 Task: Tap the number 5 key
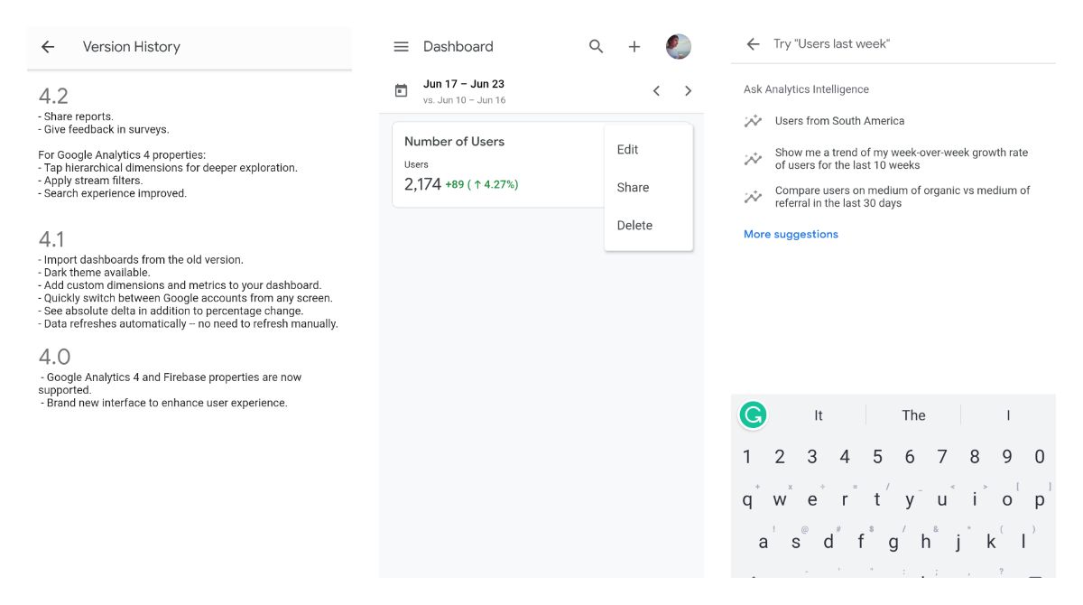(877, 457)
